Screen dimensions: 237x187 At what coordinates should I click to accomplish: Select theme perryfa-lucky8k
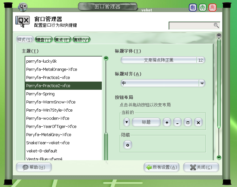click(63, 61)
